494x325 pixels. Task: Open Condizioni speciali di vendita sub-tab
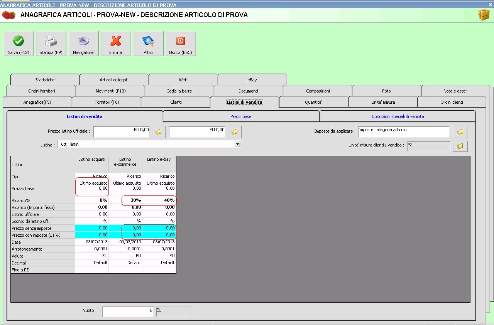[x=398, y=116]
